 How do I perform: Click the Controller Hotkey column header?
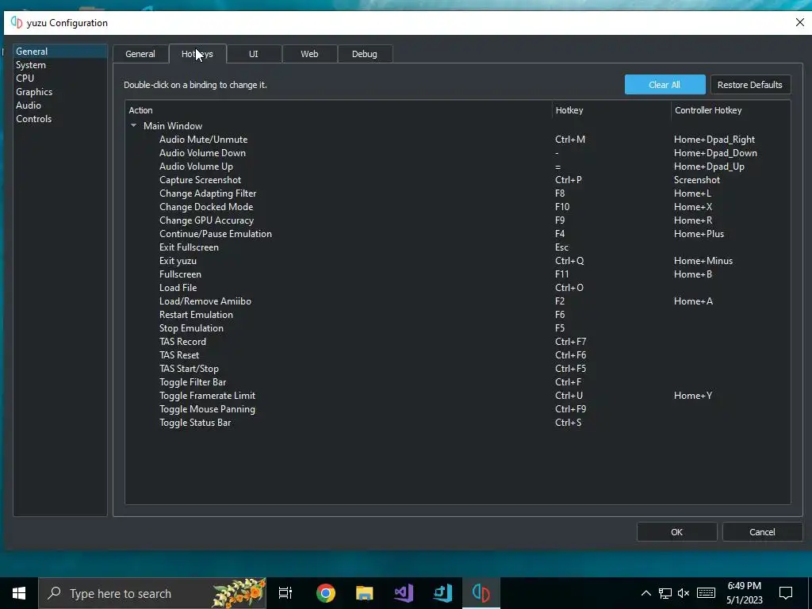[730, 110]
